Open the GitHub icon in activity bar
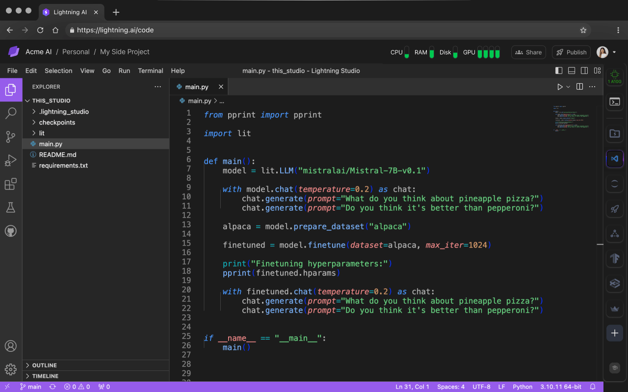The image size is (628, 392). coord(11,231)
